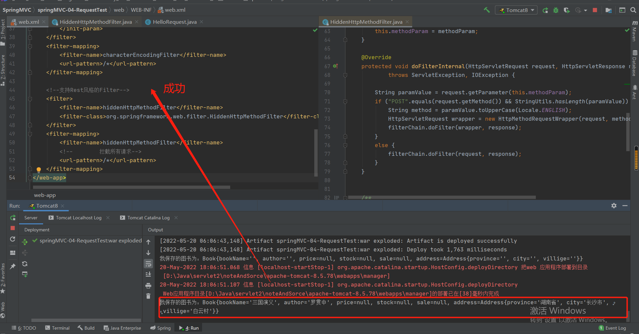Clear all console output with trash icon
639x334 pixels.
[x=148, y=296]
